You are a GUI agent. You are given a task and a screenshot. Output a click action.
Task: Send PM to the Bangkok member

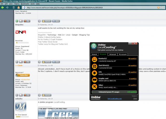27,21
